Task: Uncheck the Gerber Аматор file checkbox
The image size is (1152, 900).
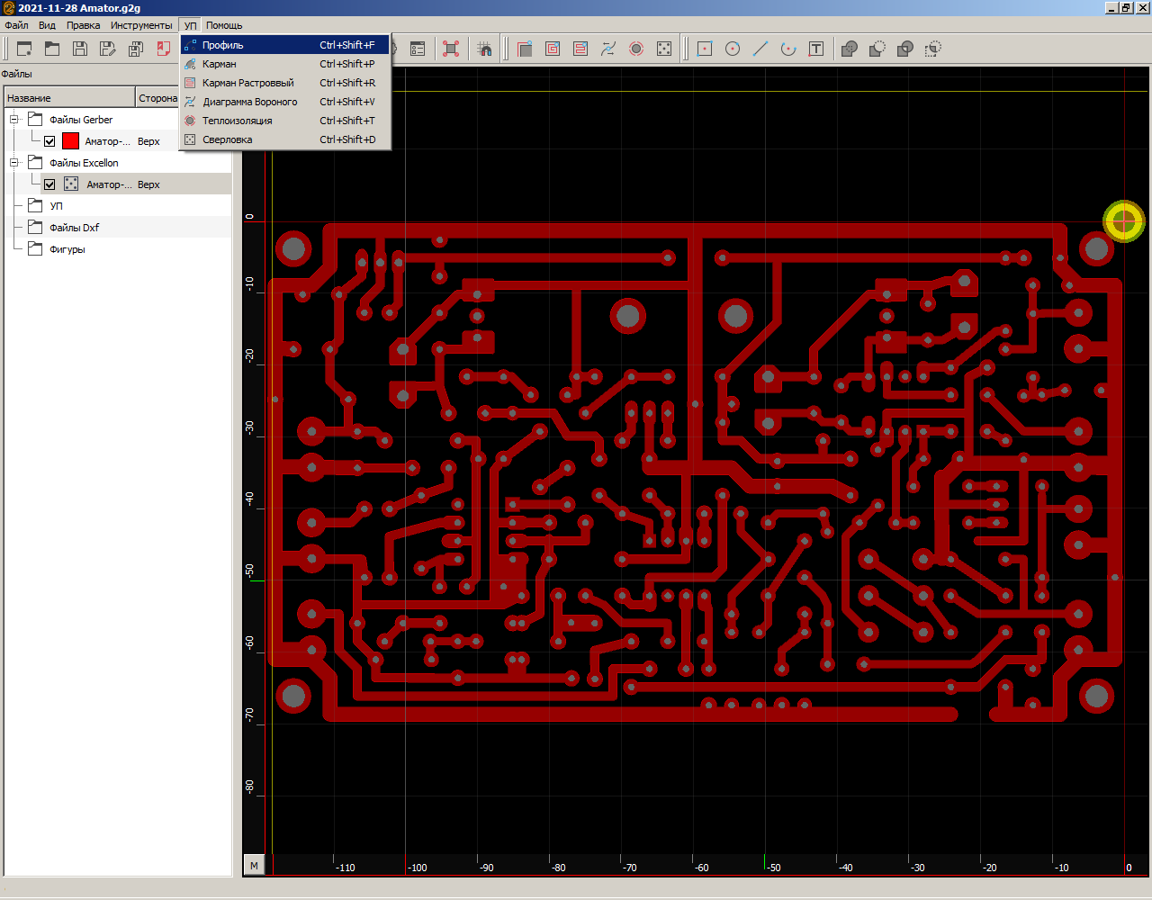Action: click(49, 141)
